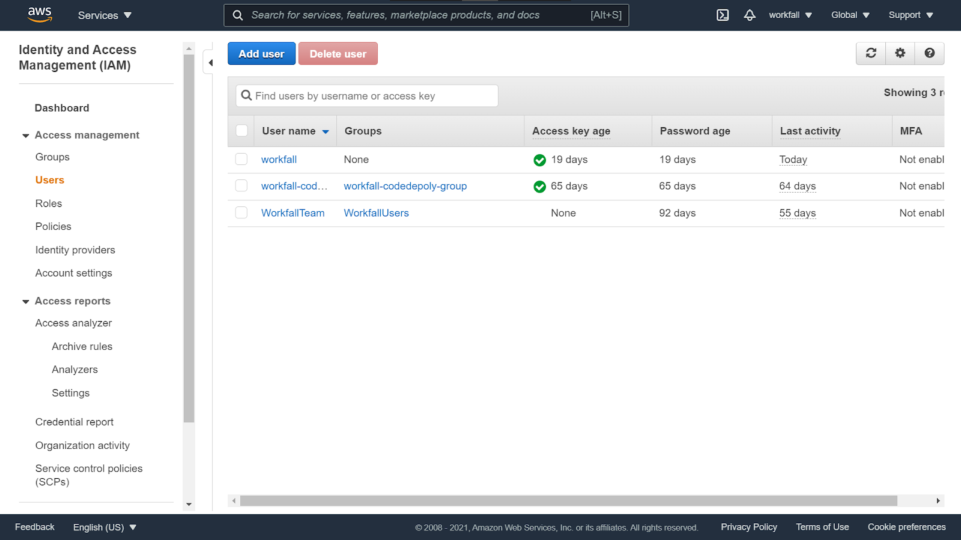Click the horizontal table scrollbar thumb
The image size is (961, 540).
(568, 500)
